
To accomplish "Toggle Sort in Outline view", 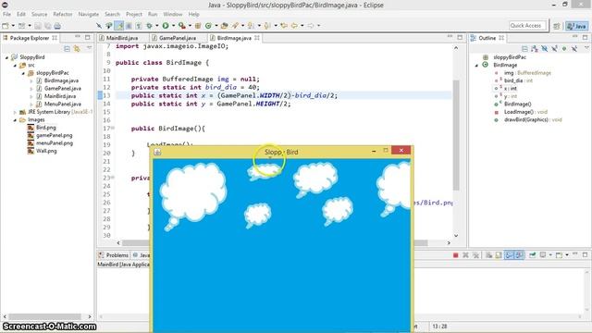I will [535, 49].
